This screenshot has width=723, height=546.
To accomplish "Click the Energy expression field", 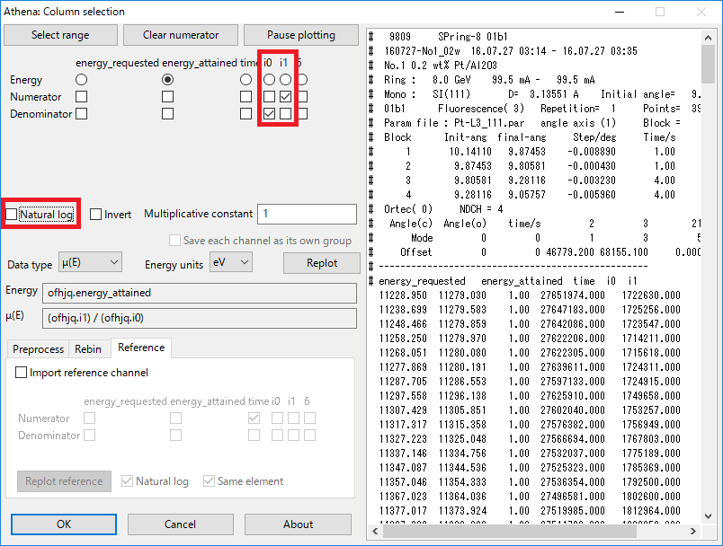I will 200,294.
